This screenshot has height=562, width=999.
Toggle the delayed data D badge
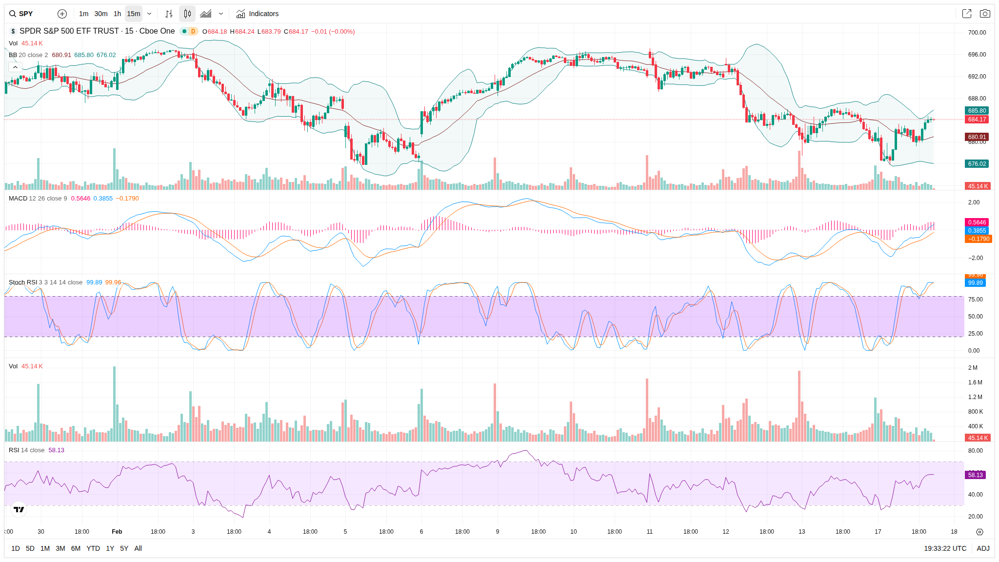pos(193,31)
